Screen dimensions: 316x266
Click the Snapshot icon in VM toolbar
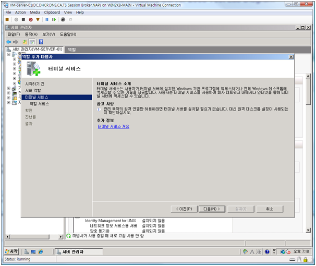pyautogui.click(x=63, y=19)
